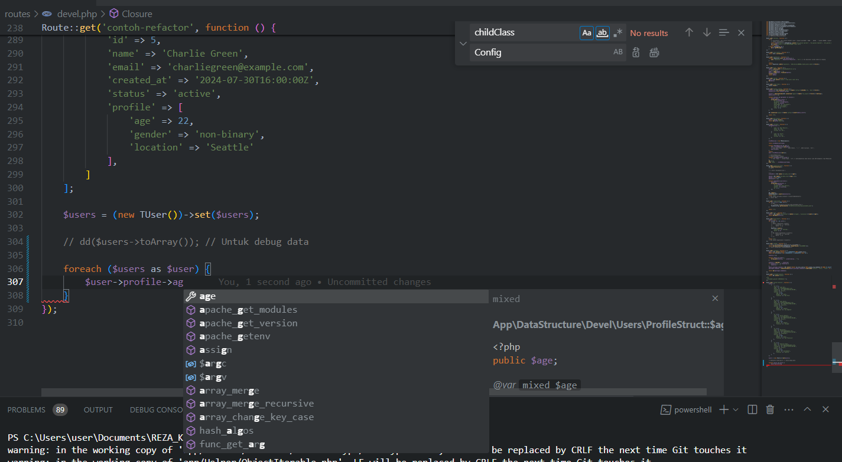Click the Replace single match icon
Image resolution: width=842 pixels, height=462 pixels.
[x=636, y=53]
